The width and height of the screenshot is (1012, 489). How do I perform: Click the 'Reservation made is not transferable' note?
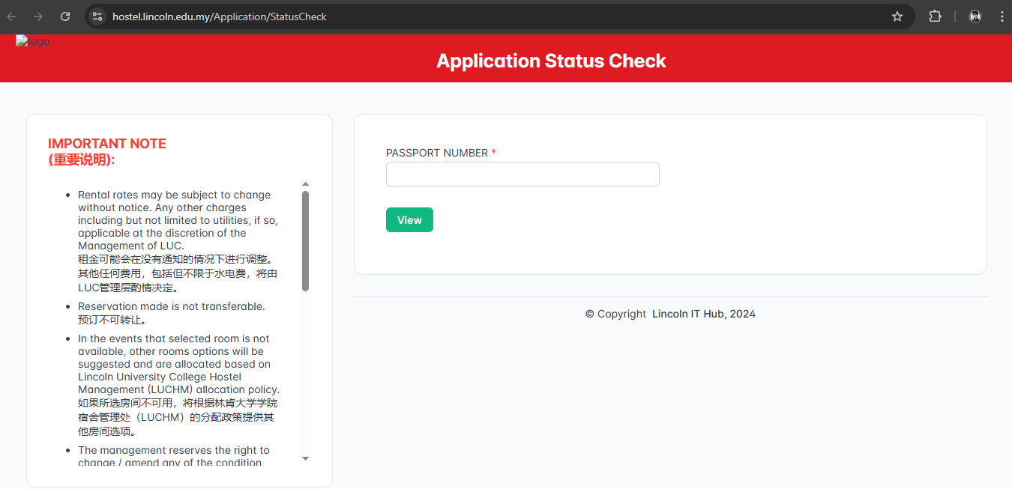click(172, 306)
